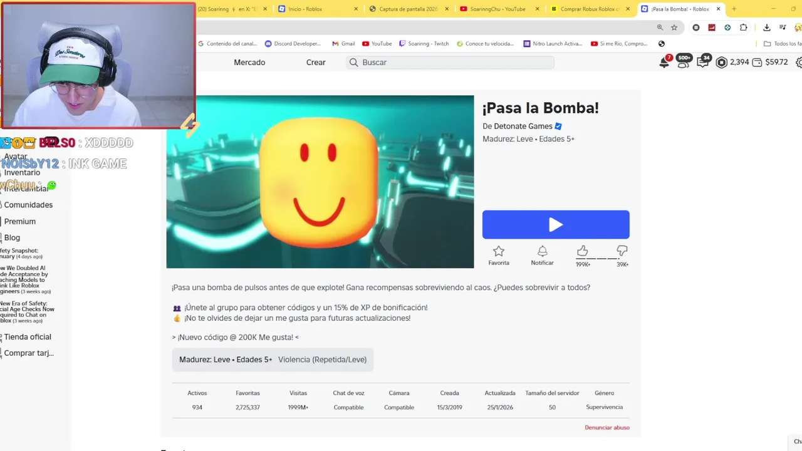Open the globe bookmark icon in bookmarks bar
The image size is (802, 451).
pyautogui.click(x=662, y=44)
